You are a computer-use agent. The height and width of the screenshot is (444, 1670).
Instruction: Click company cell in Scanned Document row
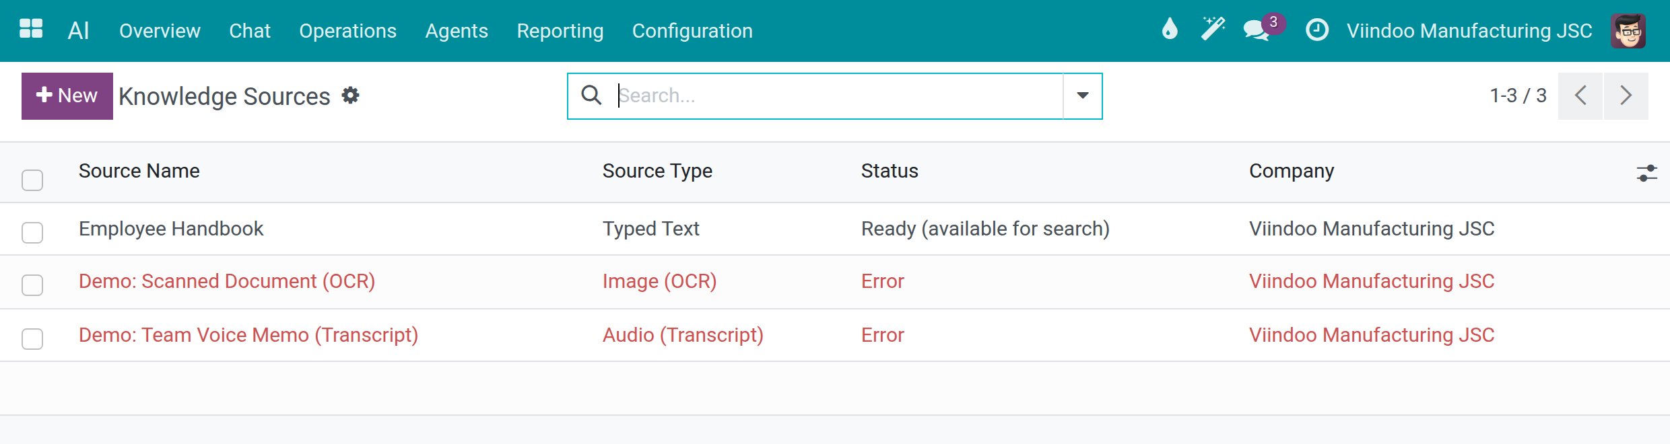[x=1372, y=281]
